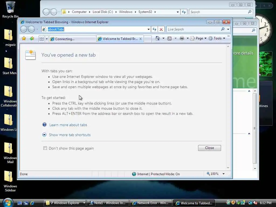Expand Show more tab shortcuts
The image size is (276, 207).
click(x=70, y=135)
